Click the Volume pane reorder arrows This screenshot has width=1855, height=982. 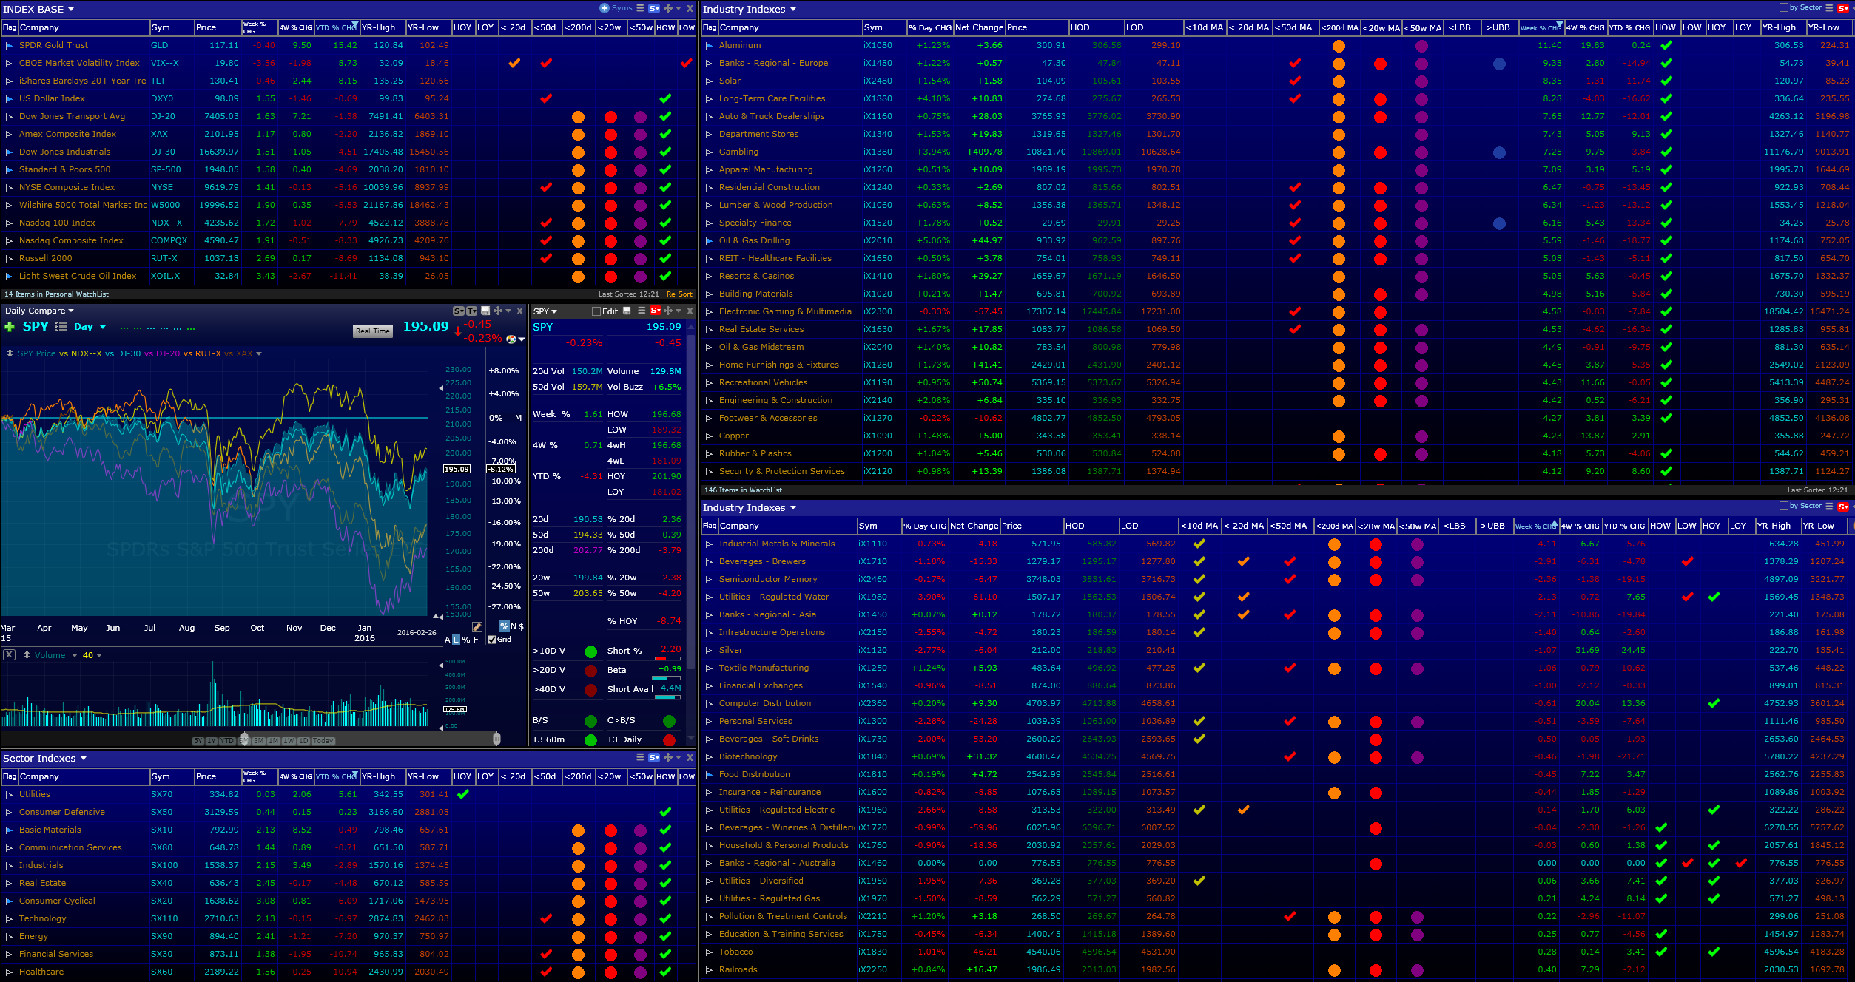coord(27,655)
